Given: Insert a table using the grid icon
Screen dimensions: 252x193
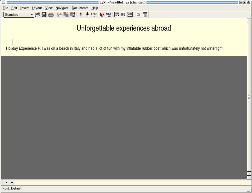Looking at the screenshot, I should (x=145, y=14).
